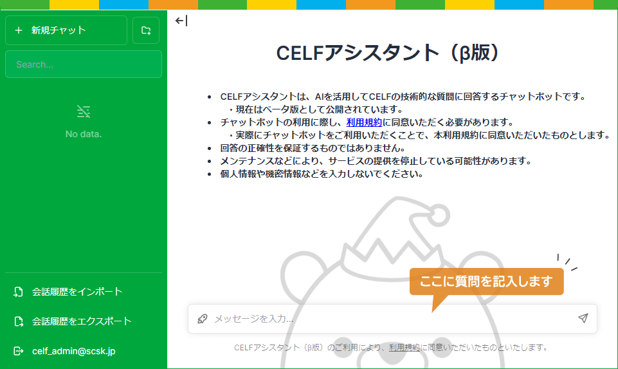Click text 回答の正確性を保証するものではありません。
The image size is (618, 369).
(313, 148)
